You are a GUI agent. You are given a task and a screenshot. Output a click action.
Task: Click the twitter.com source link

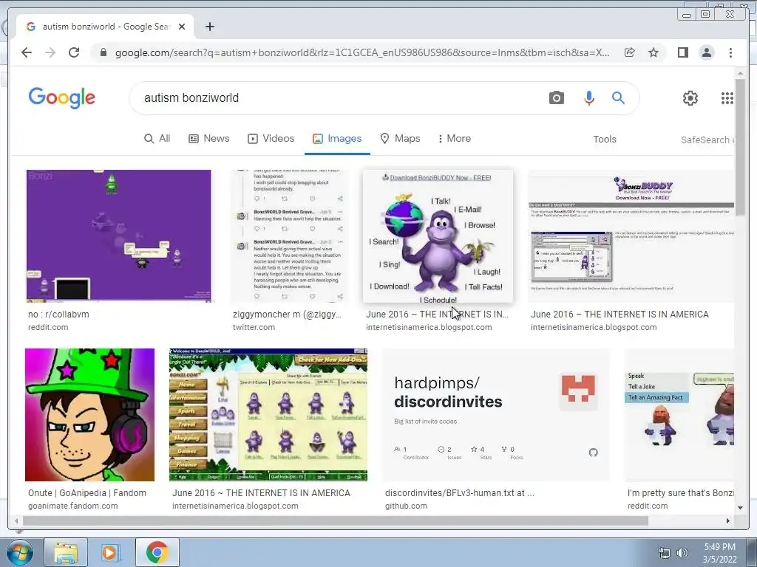coord(254,327)
